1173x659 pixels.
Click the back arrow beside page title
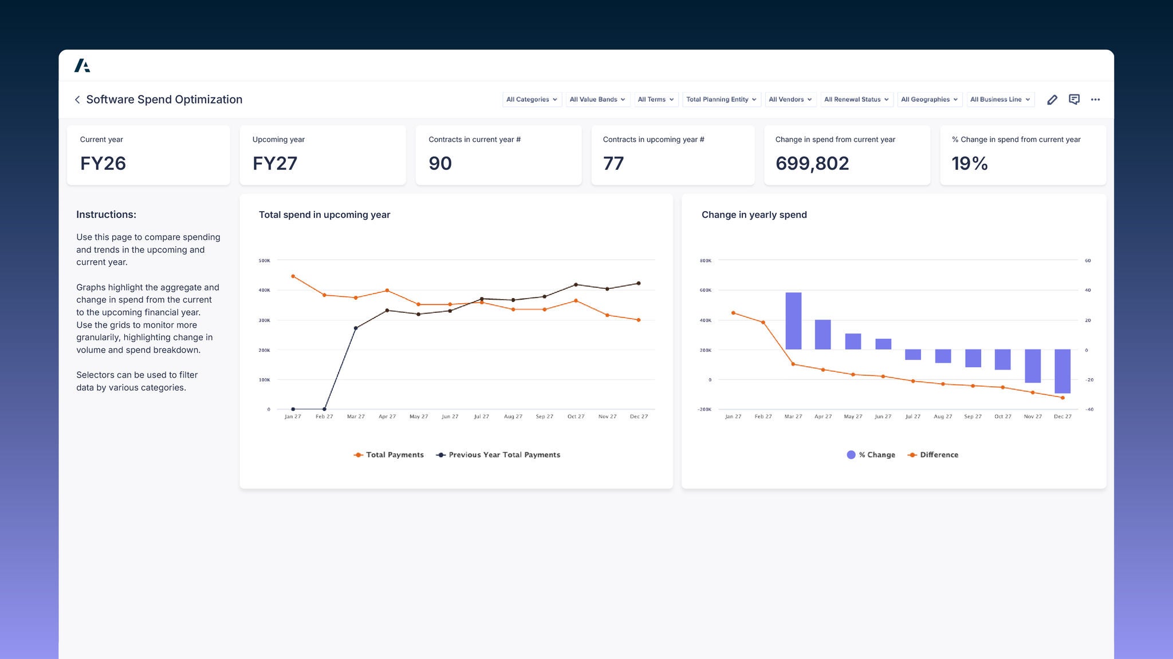(x=77, y=100)
